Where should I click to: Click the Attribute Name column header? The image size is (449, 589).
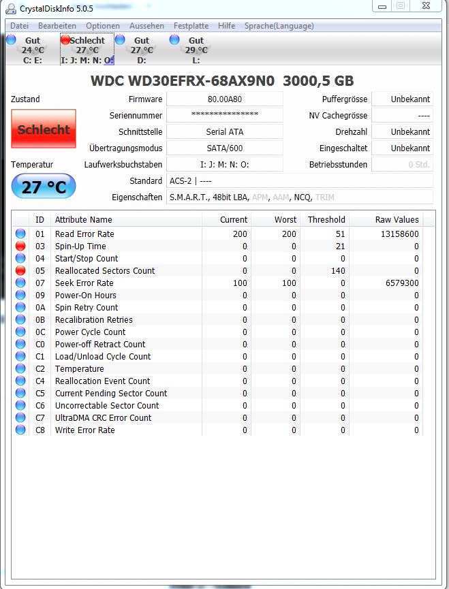[x=126, y=220]
